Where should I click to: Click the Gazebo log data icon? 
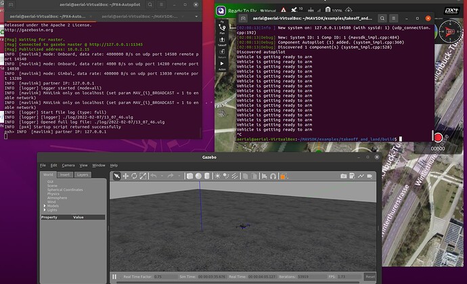[352, 176]
